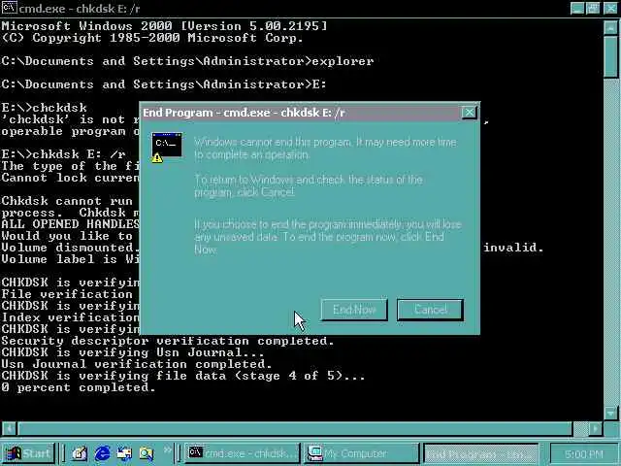The image size is (621, 466).
Task: Click the vertical scrollbar down arrow
Action: pos(610,413)
